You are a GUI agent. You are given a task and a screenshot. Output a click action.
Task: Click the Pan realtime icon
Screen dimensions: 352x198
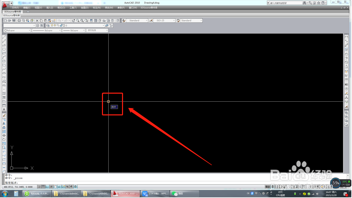click(x=74, y=20)
